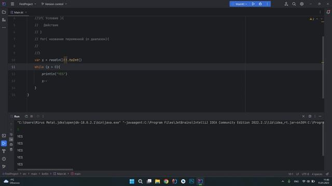The width and height of the screenshot is (332, 186).
Task: Select the Main.kt editor tab
Action: coord(19,12)
